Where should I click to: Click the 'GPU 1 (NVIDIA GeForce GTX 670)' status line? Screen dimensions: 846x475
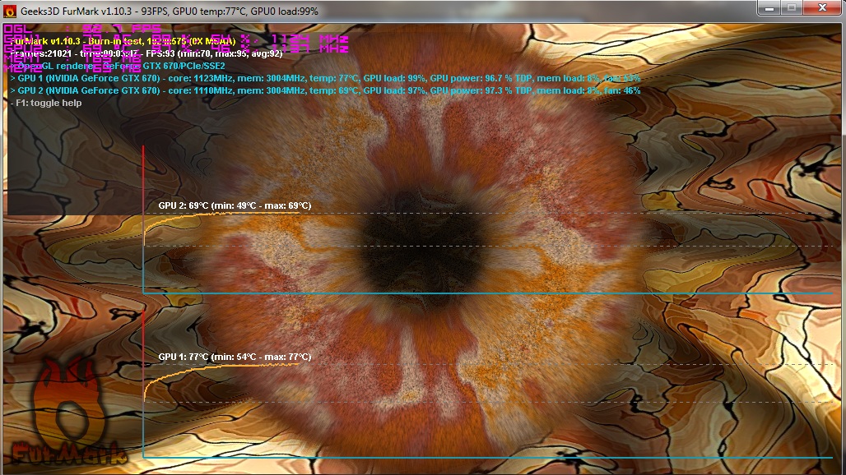pyautogui.click(x=325, y=79)
